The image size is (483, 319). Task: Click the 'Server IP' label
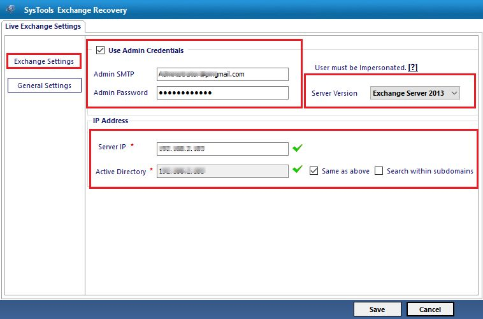click(112, 147)
